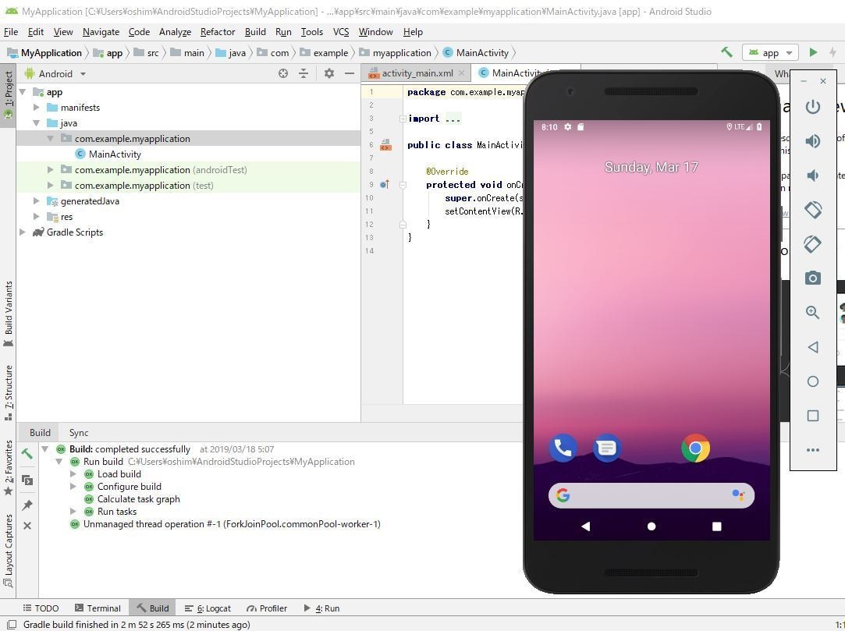845x631 pixels.
Task: Open the Build menu
Action: [x=255, y=32]
